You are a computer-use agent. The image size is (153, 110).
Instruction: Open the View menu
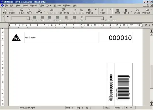coord(18,6)
